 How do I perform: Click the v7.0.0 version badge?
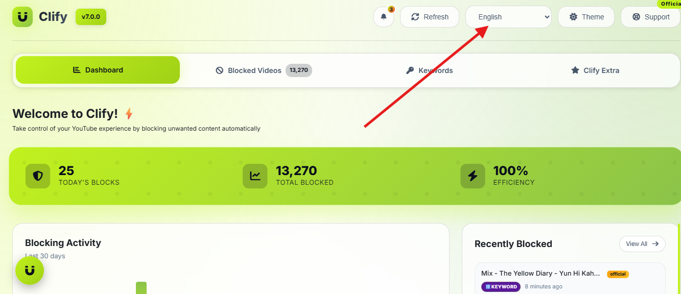(x=91, y=17)
